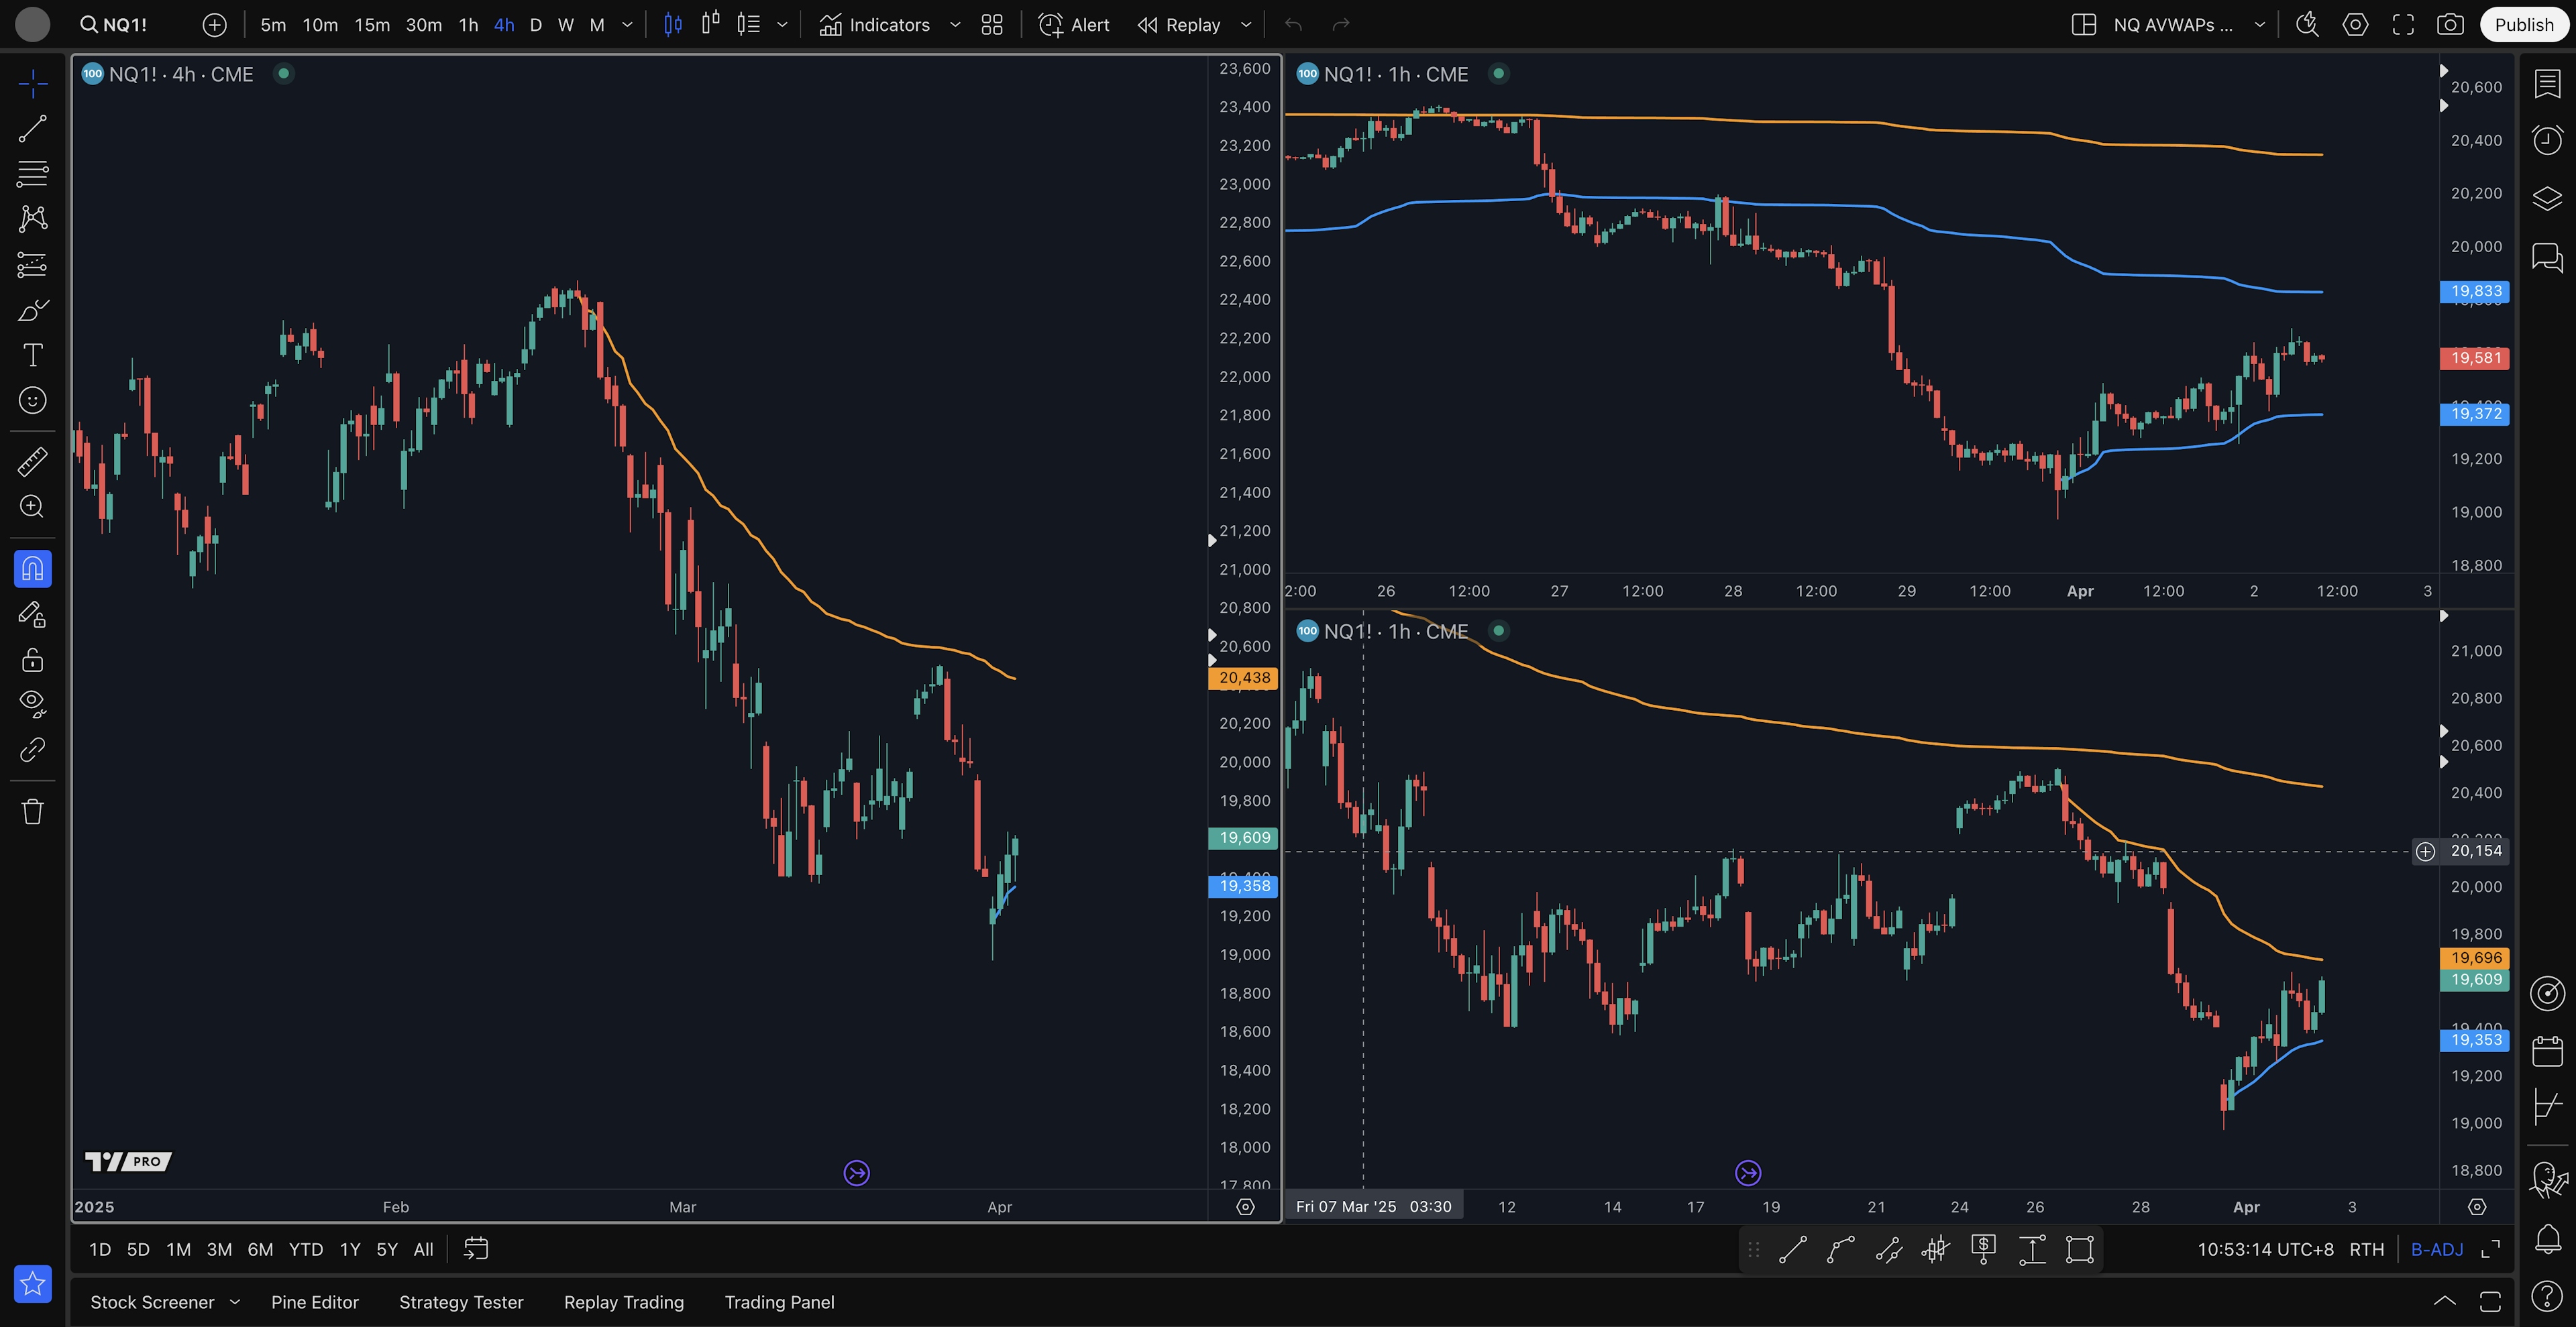Toggle hide all drawings eye icon

[32, 703]
